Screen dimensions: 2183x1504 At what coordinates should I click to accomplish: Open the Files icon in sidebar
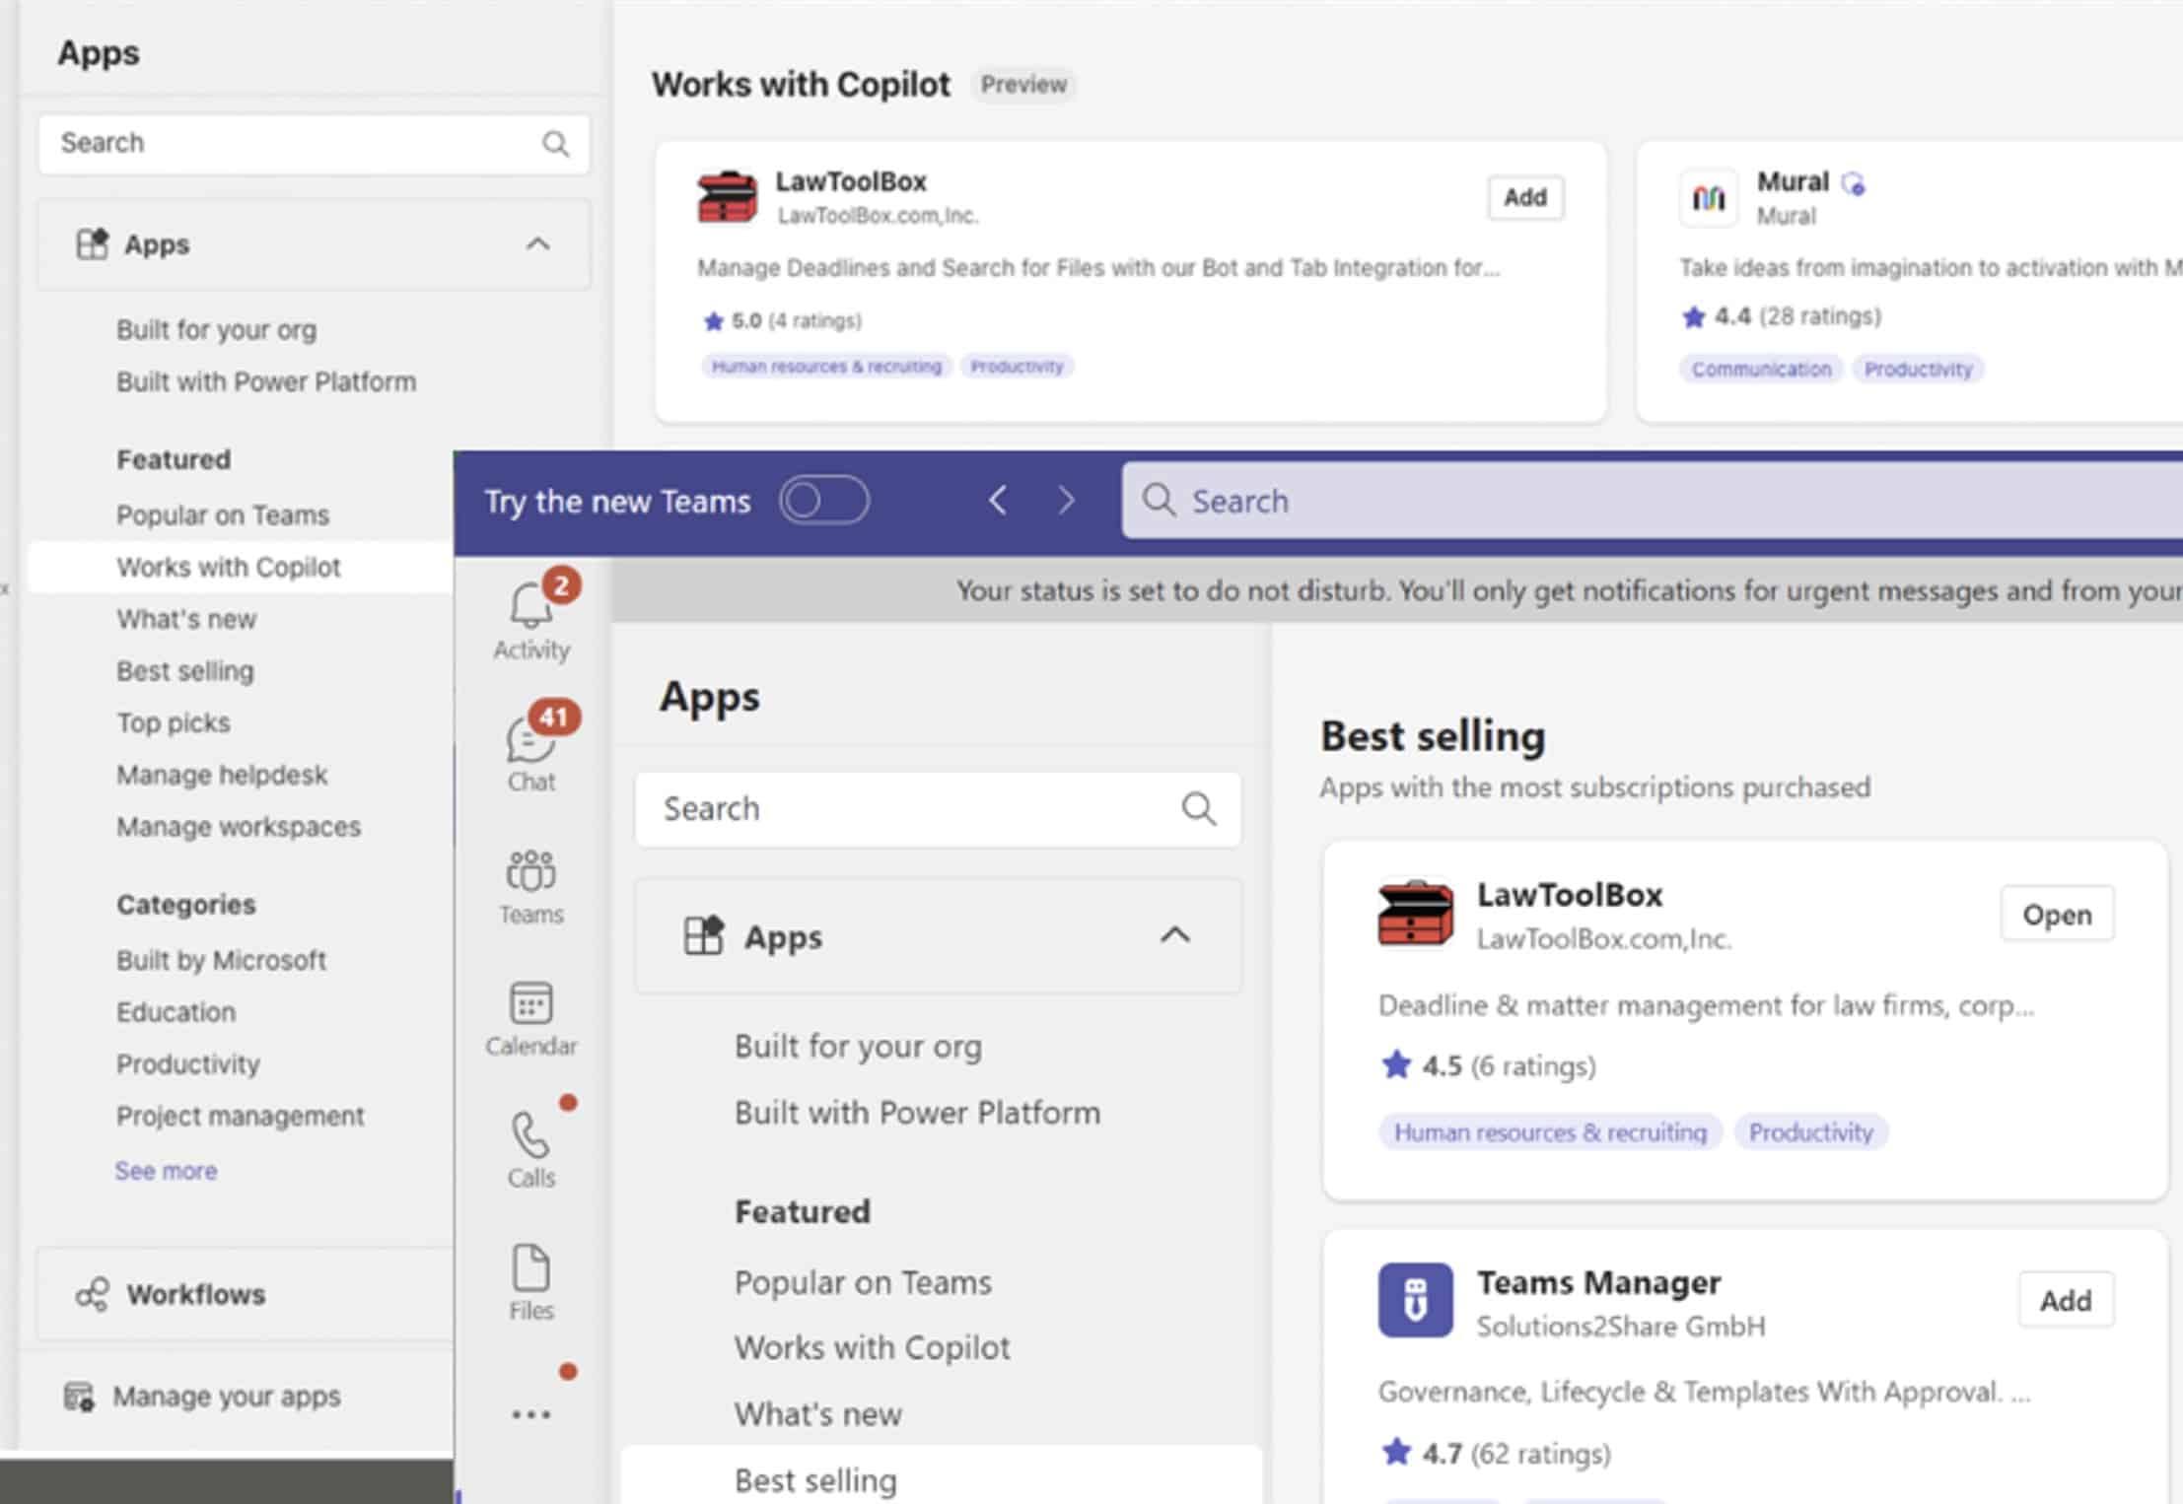point(530,1268)
